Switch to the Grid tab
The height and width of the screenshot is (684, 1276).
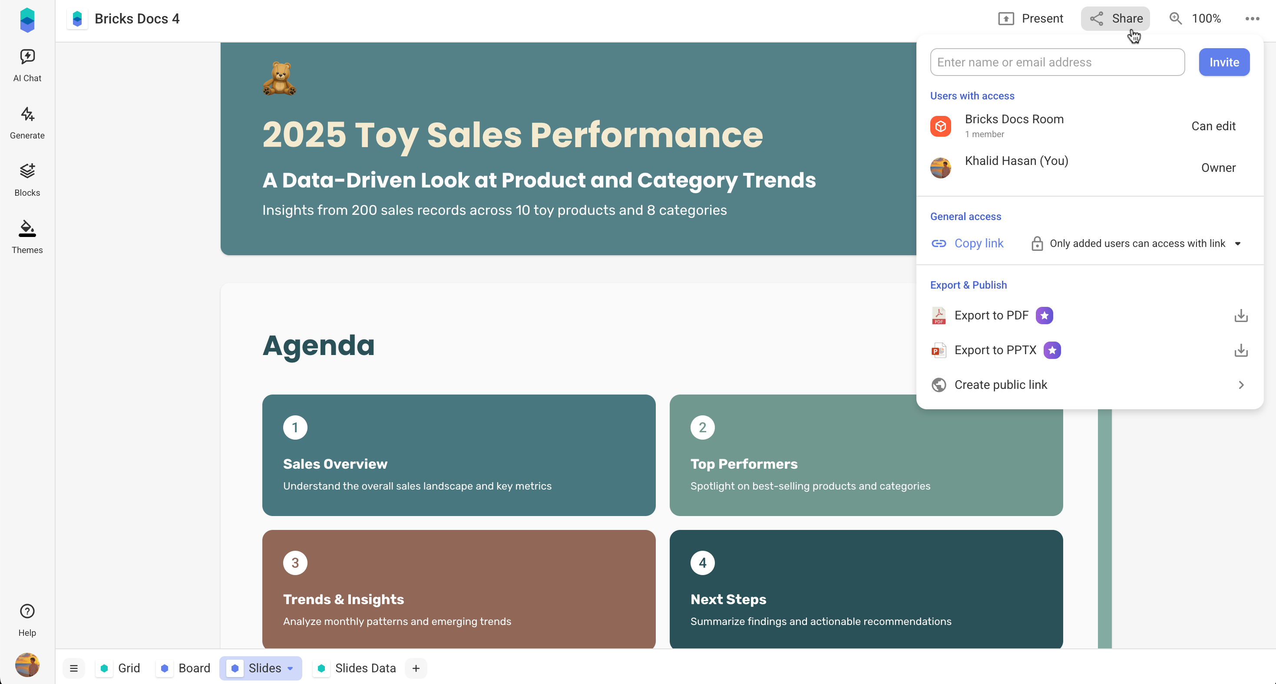point(120,668)
